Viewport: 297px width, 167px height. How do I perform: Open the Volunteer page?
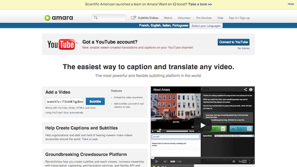click(x=184, y=18)
